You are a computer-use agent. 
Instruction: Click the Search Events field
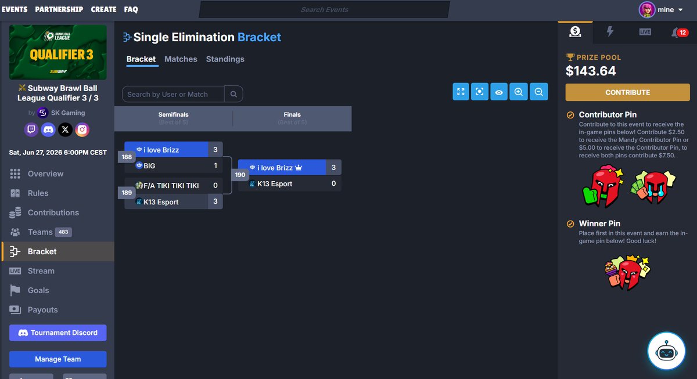324,9
